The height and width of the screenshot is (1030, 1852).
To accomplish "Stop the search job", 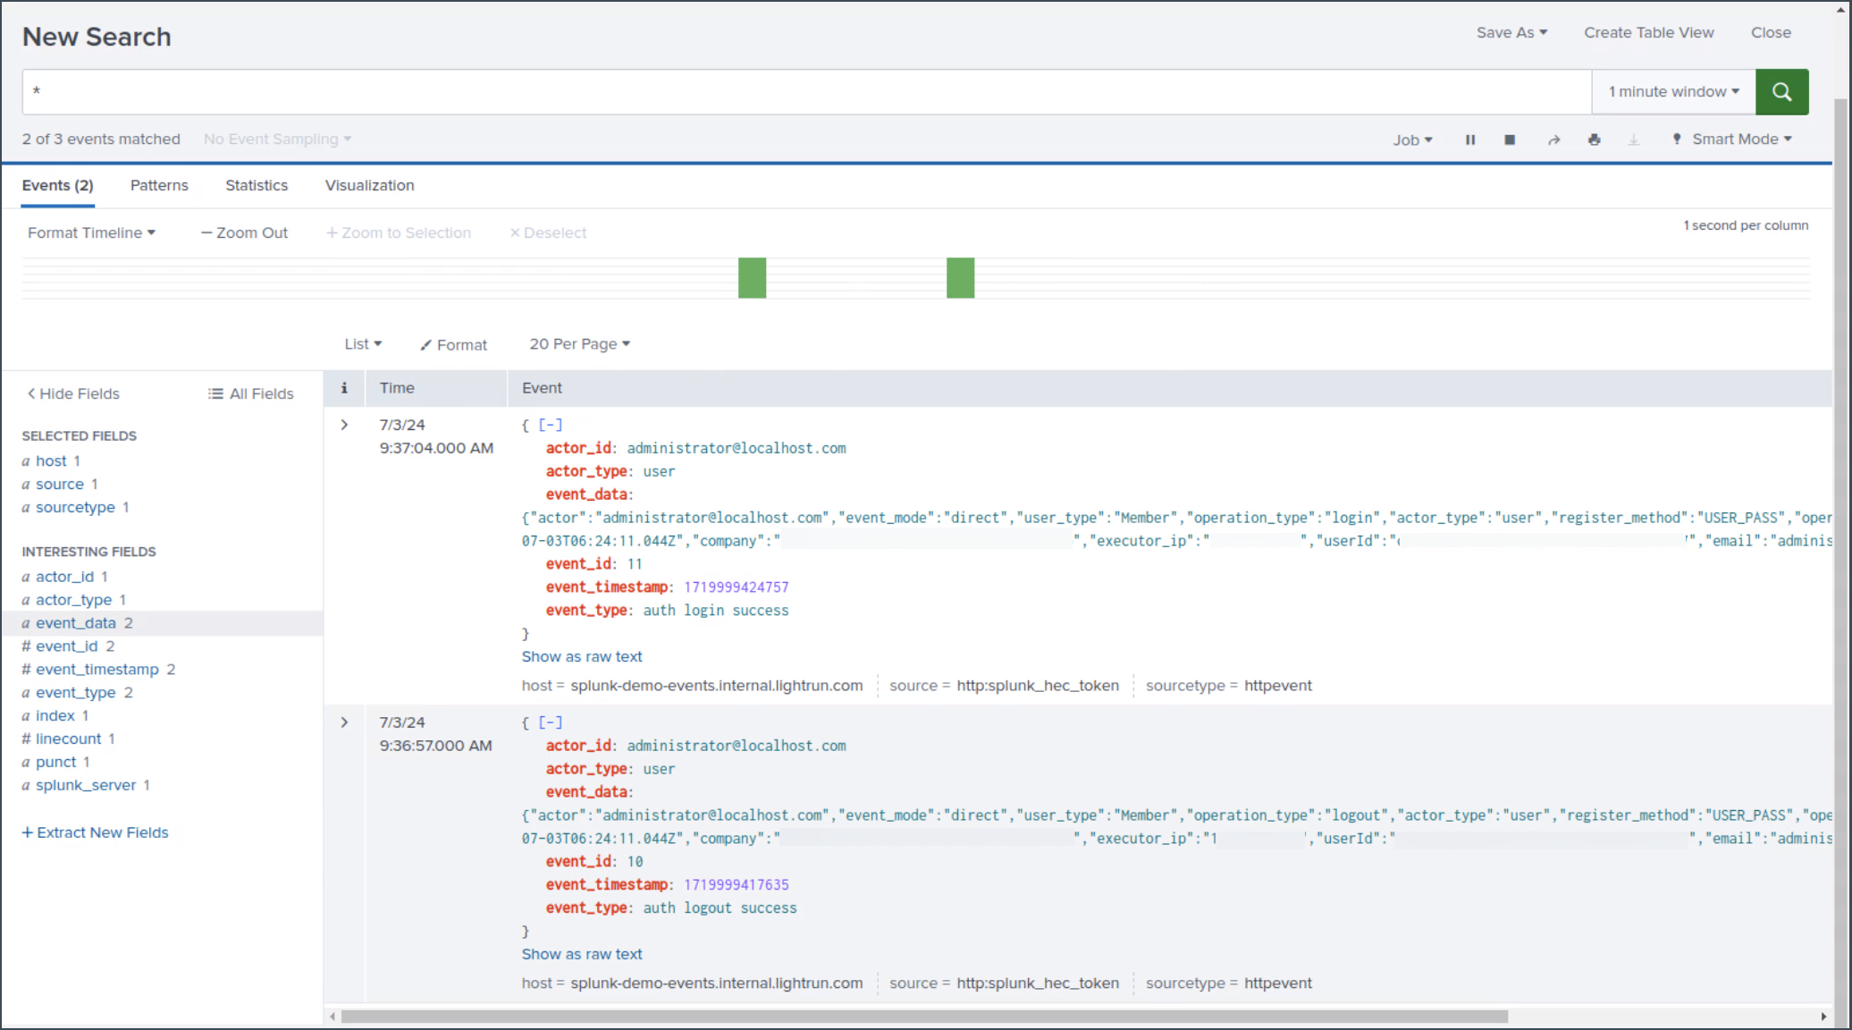I will (1510, 139).
